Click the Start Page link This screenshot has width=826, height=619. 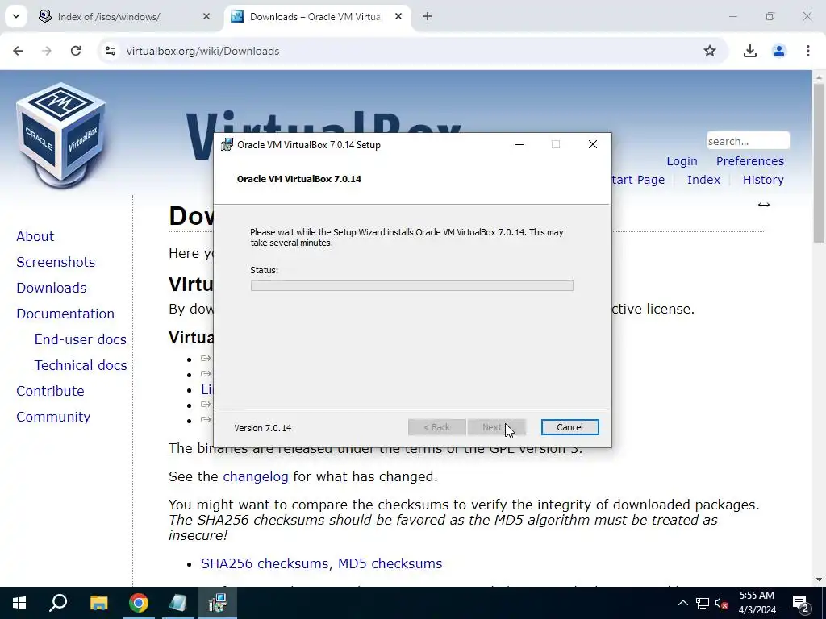point(638,180)
